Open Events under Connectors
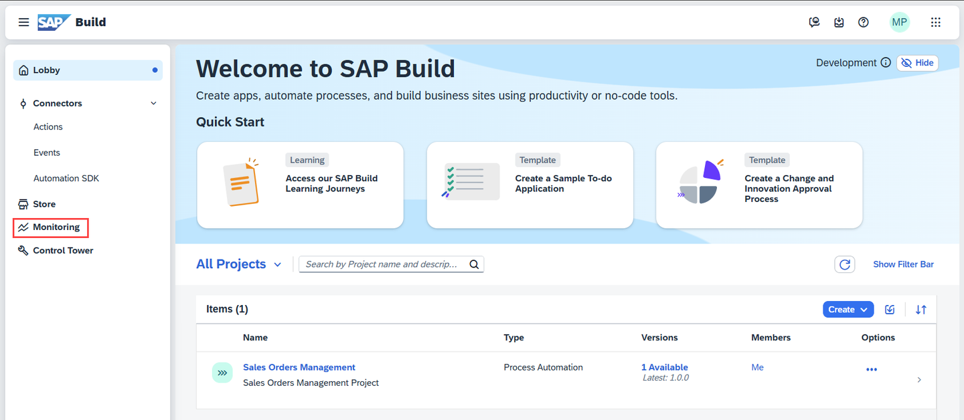 pyautogui.click(x=47, y=152)
